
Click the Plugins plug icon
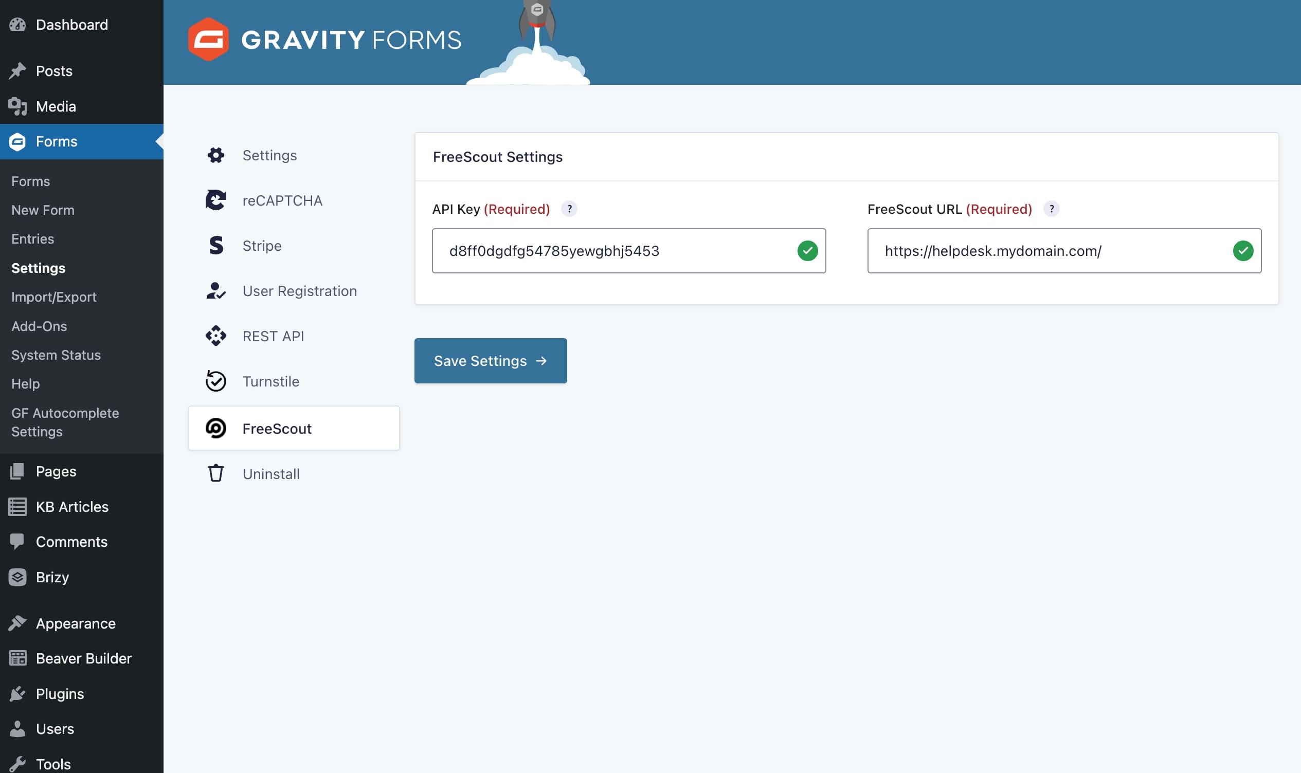click(x=17, y=694)
